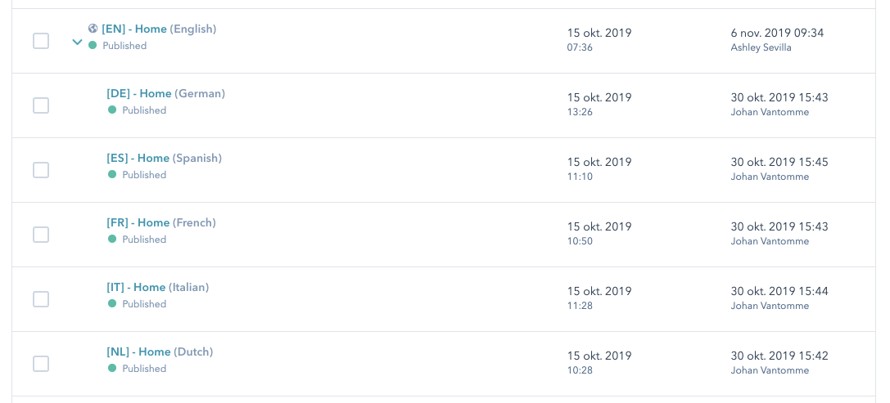Collapse the [EN] - Home language variants chevron
Viewport: 890px width, 403px height.
point(77,42)
